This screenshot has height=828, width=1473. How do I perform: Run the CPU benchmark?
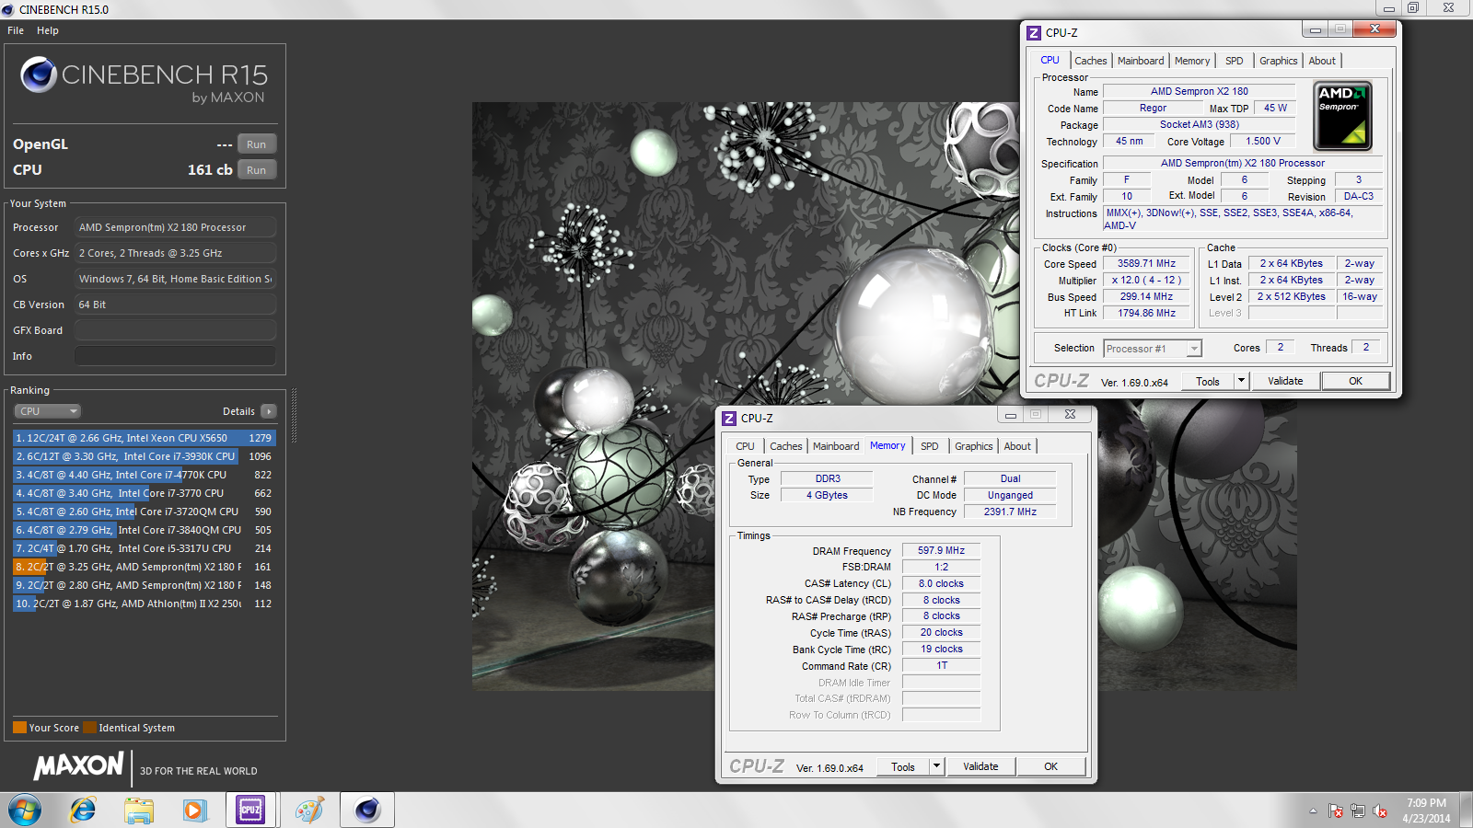point(257,170)
